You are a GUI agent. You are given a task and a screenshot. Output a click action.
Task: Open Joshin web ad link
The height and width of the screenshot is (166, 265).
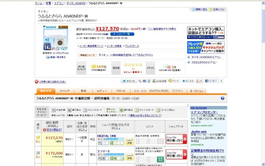[x=199, y=131]
